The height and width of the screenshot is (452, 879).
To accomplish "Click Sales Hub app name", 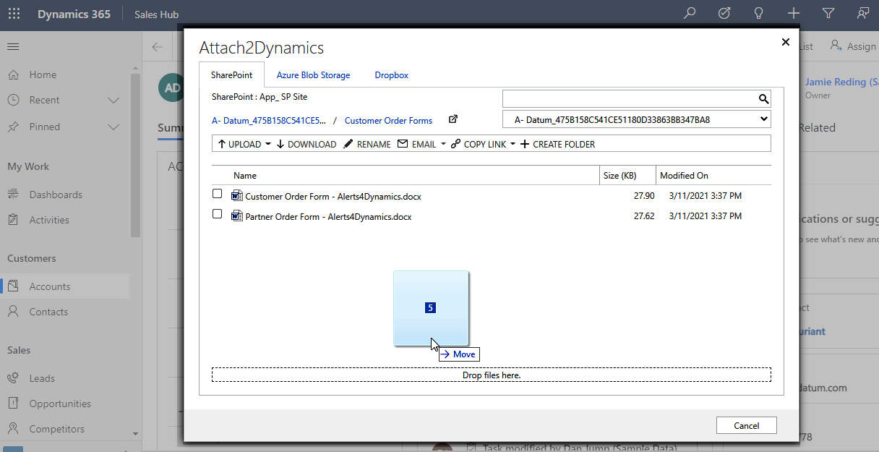I will (x=156, y=14).
